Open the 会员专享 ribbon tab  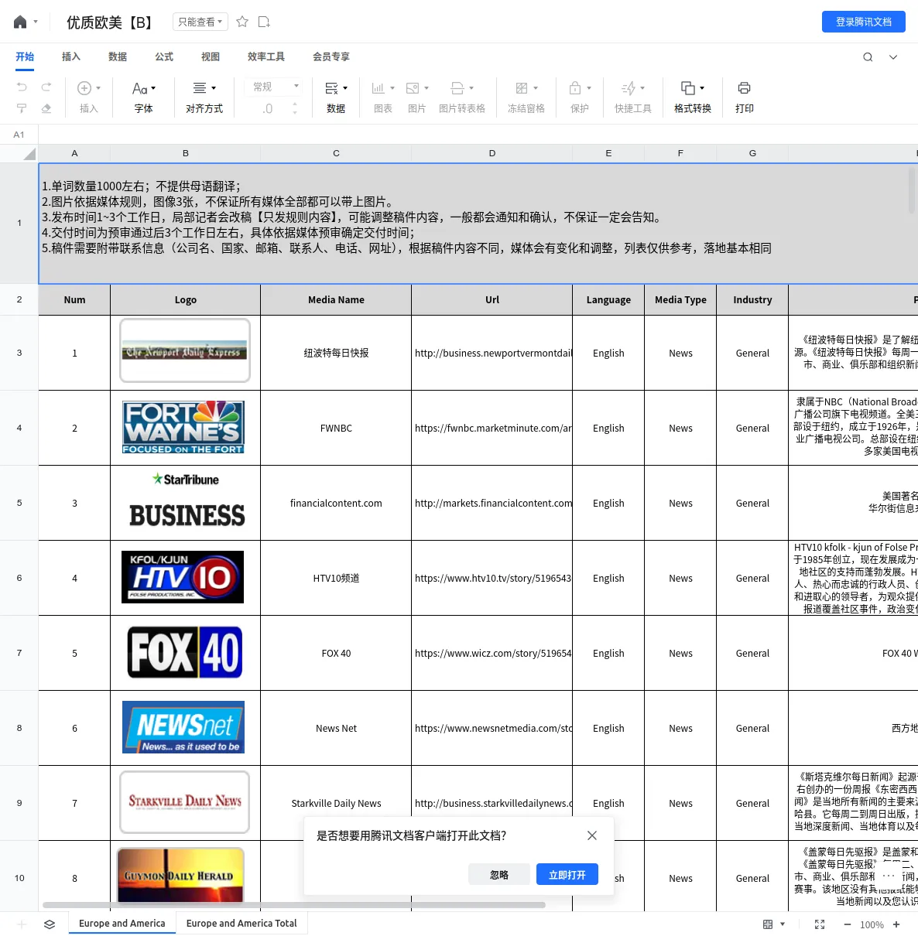pos(331,57)
